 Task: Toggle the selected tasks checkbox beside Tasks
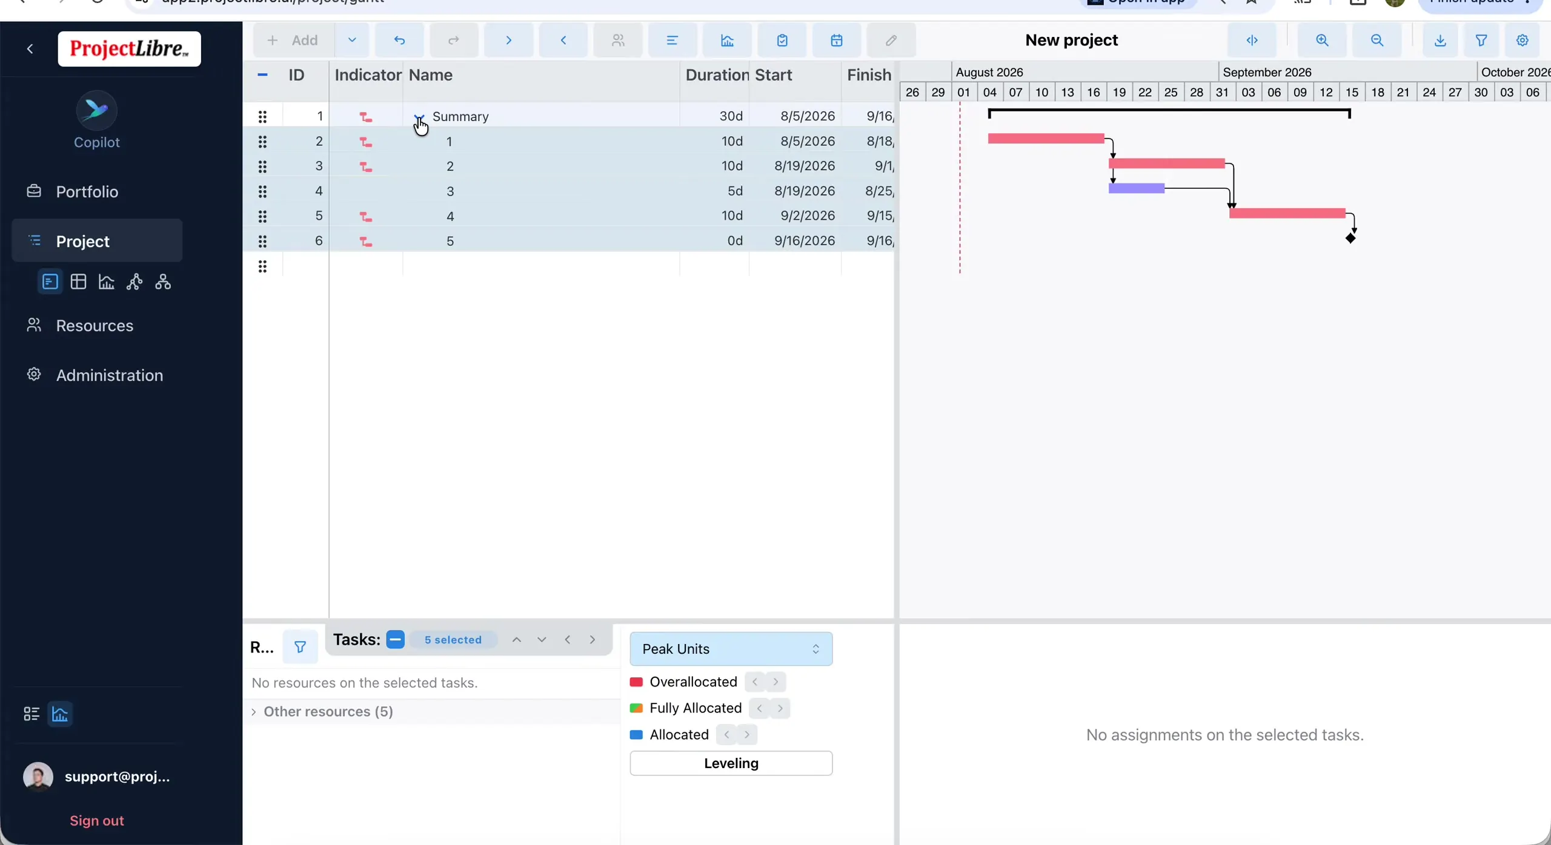(395, 640)
